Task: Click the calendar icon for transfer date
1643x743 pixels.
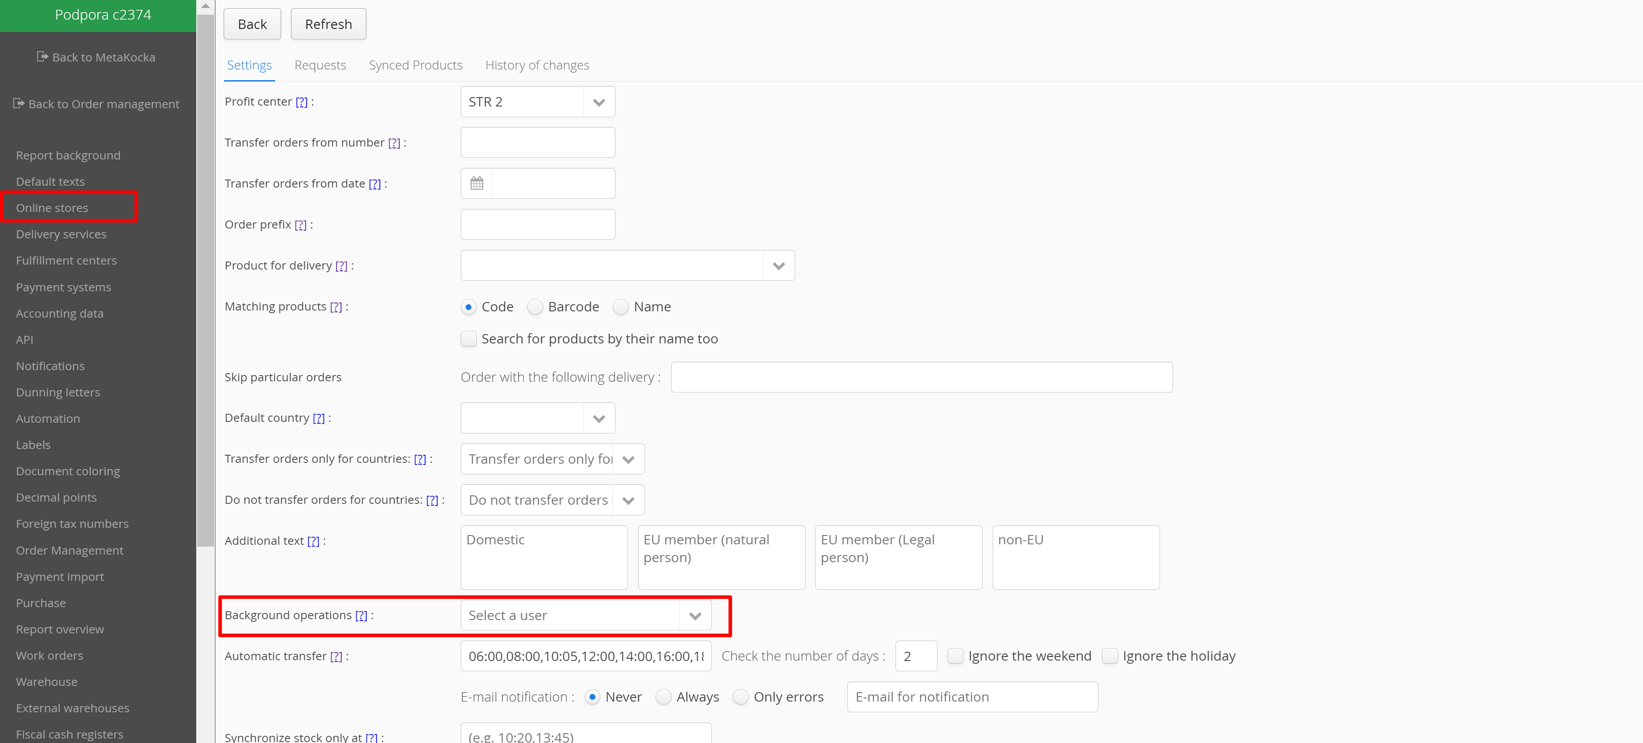Action: [x=476, y=184]
